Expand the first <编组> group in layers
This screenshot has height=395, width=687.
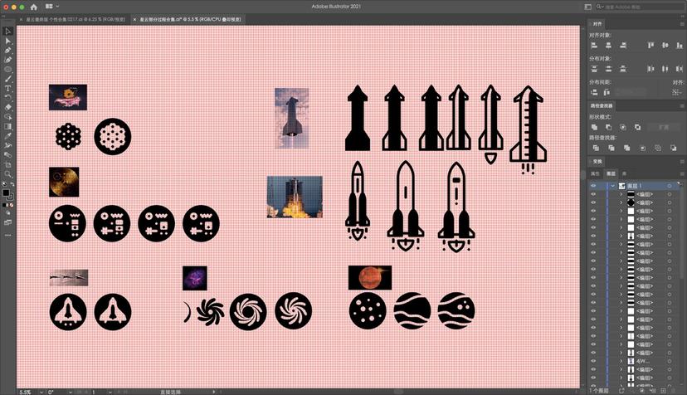tap(621, 194)
